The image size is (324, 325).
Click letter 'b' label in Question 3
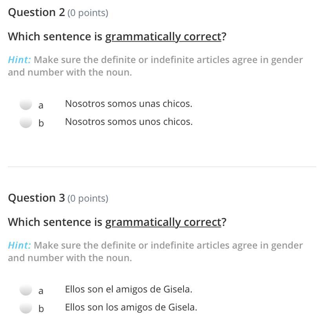coord(41,309)
